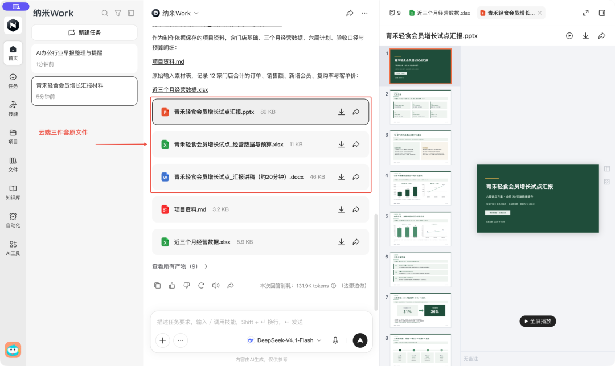Open the task list filter icon
The width and height of the screenshot is (615, 366).
118,13
